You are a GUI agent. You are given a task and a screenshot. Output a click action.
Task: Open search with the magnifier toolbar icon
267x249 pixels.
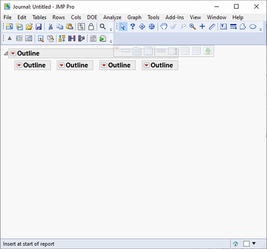tap(103, 27)
